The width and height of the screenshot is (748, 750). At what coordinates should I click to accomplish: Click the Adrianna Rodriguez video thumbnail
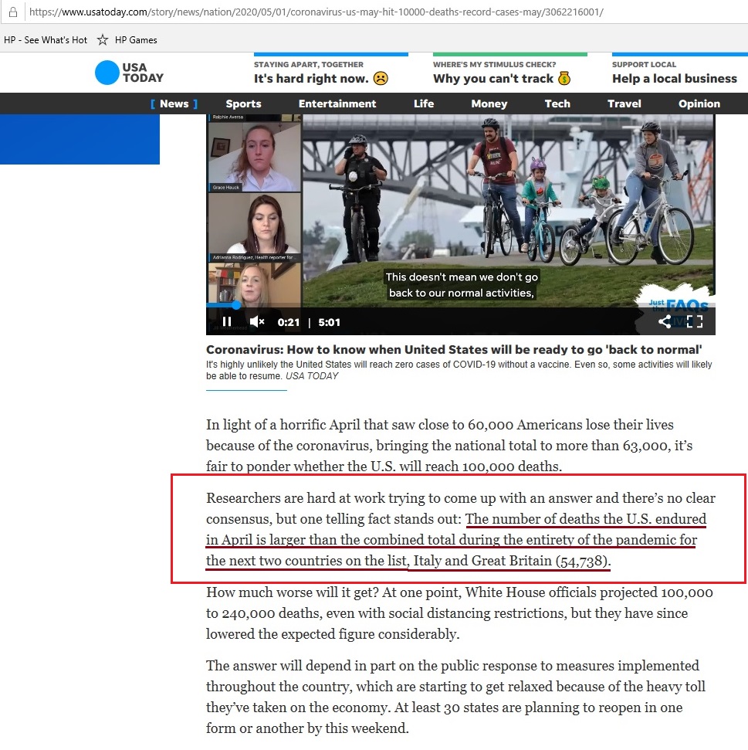[x=254, y=227]
